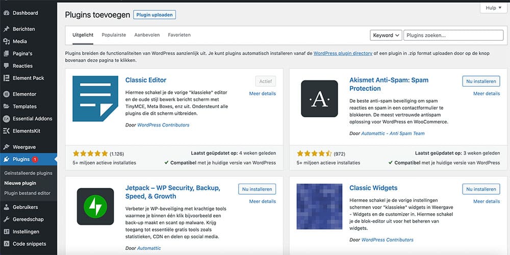The width and height of the screenshot is (510, 255).
Task: Click the Dashboard gauge icon in sidebar
Action: tap(7, 13)
